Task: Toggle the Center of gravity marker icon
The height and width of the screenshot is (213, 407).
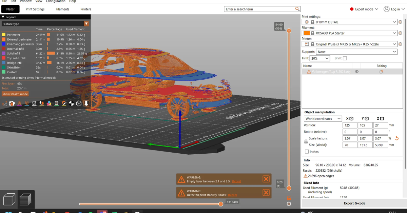Action: (72, 103)
